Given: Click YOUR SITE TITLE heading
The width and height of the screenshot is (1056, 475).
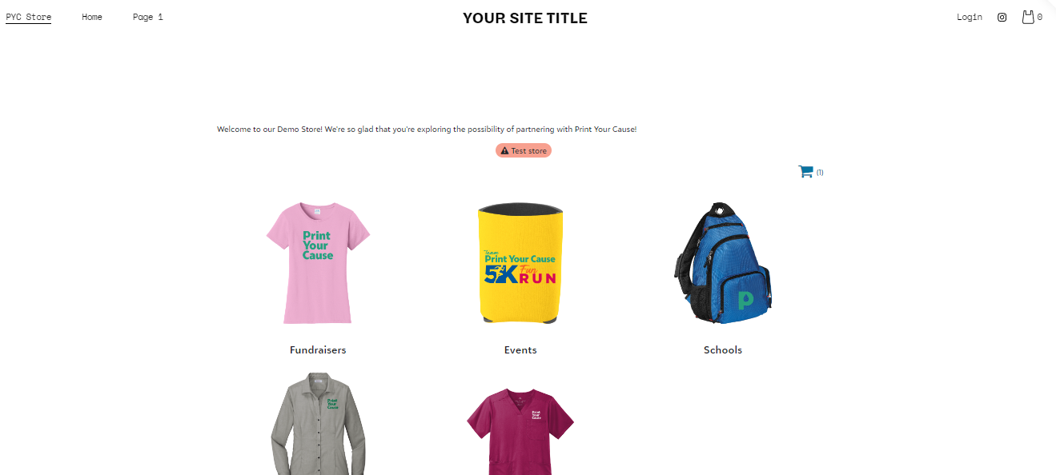Looking at the screenshot, I should pos(525,18).
